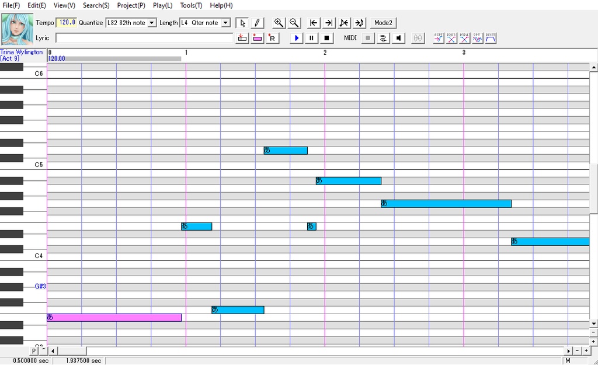The image size is (598, 365).
Task: Pause playback
Action: [x=311, y=38]
